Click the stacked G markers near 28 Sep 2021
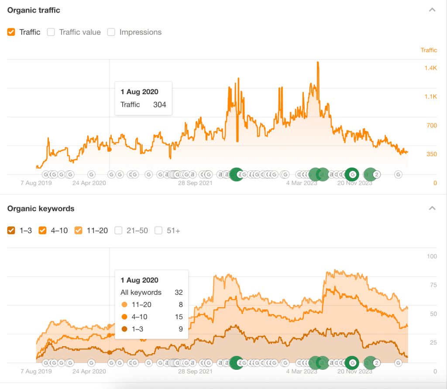The image size is (447, 389). [x=175, y=174]
